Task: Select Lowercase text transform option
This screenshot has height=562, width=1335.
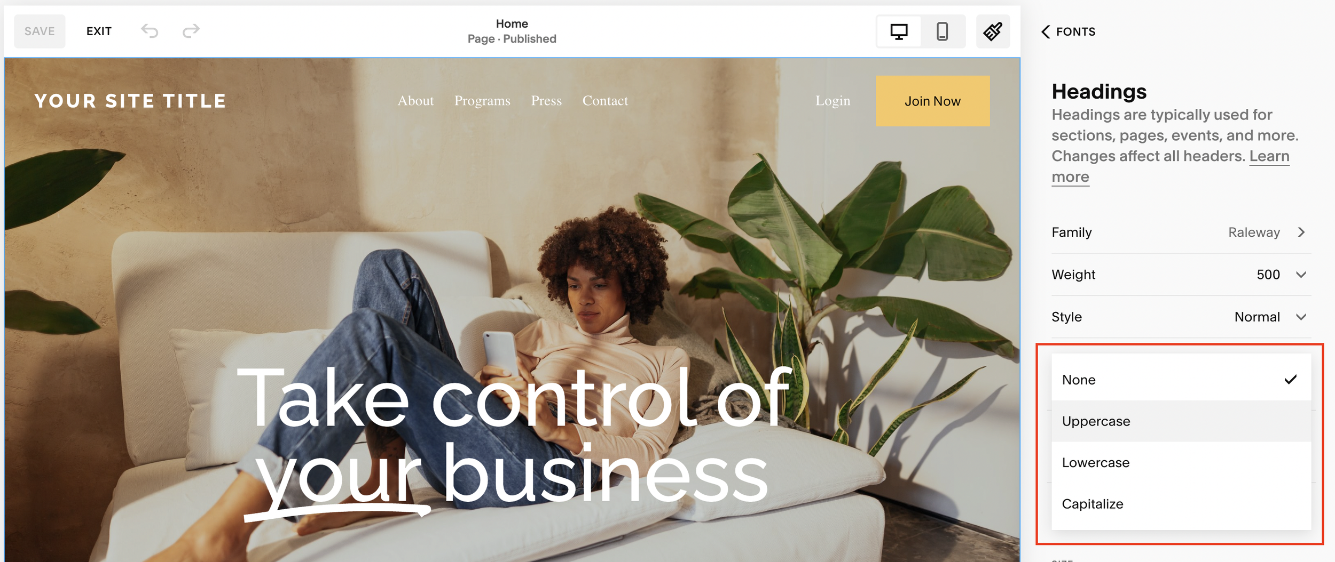Action: click(x=1181, y=462)
